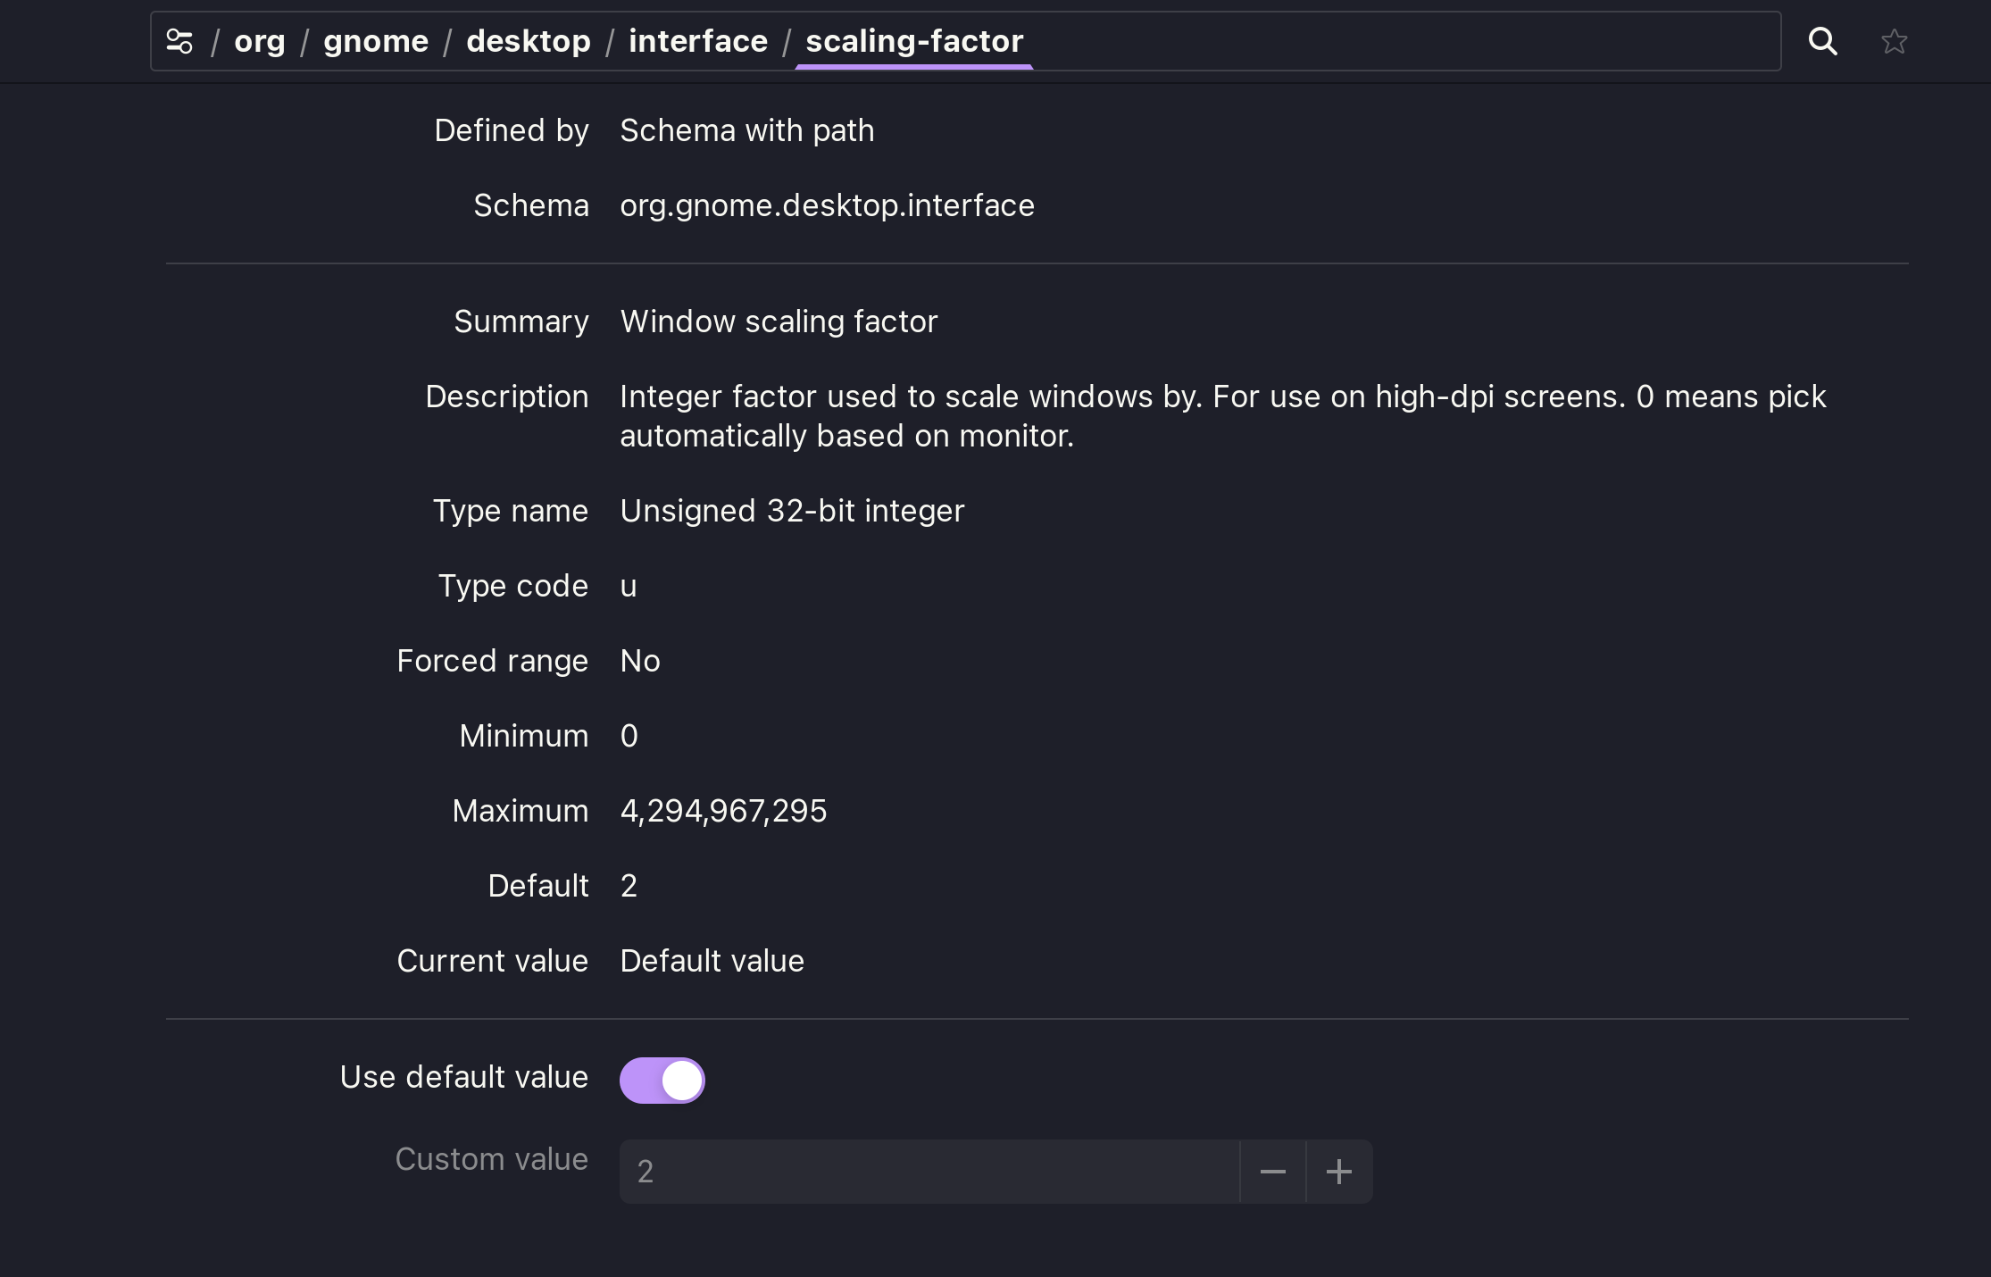Open the desktop path segment
1991x1277 pixels.
tap(528, 41)
